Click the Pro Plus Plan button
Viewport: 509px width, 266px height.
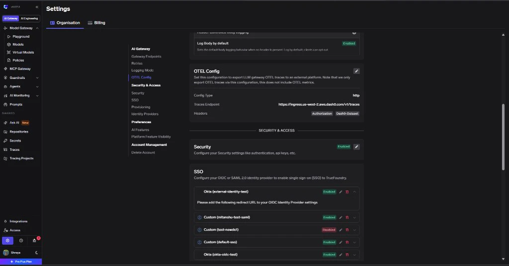click(21, 262)
